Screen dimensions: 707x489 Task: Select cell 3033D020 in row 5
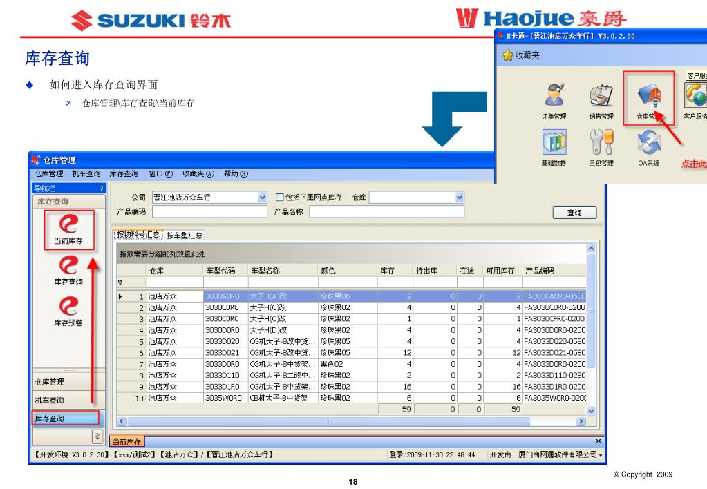(x=225, y=341)
